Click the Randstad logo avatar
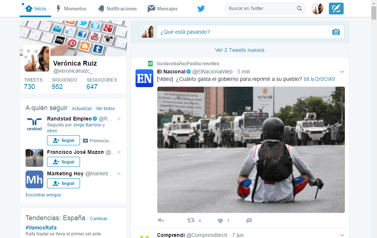This screenshot has width=377, height=238. tap(34, 124)
